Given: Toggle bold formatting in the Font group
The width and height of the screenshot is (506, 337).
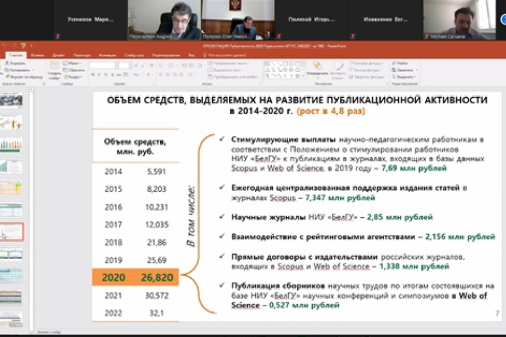Looking at the screenshot, I should [92, 75].
